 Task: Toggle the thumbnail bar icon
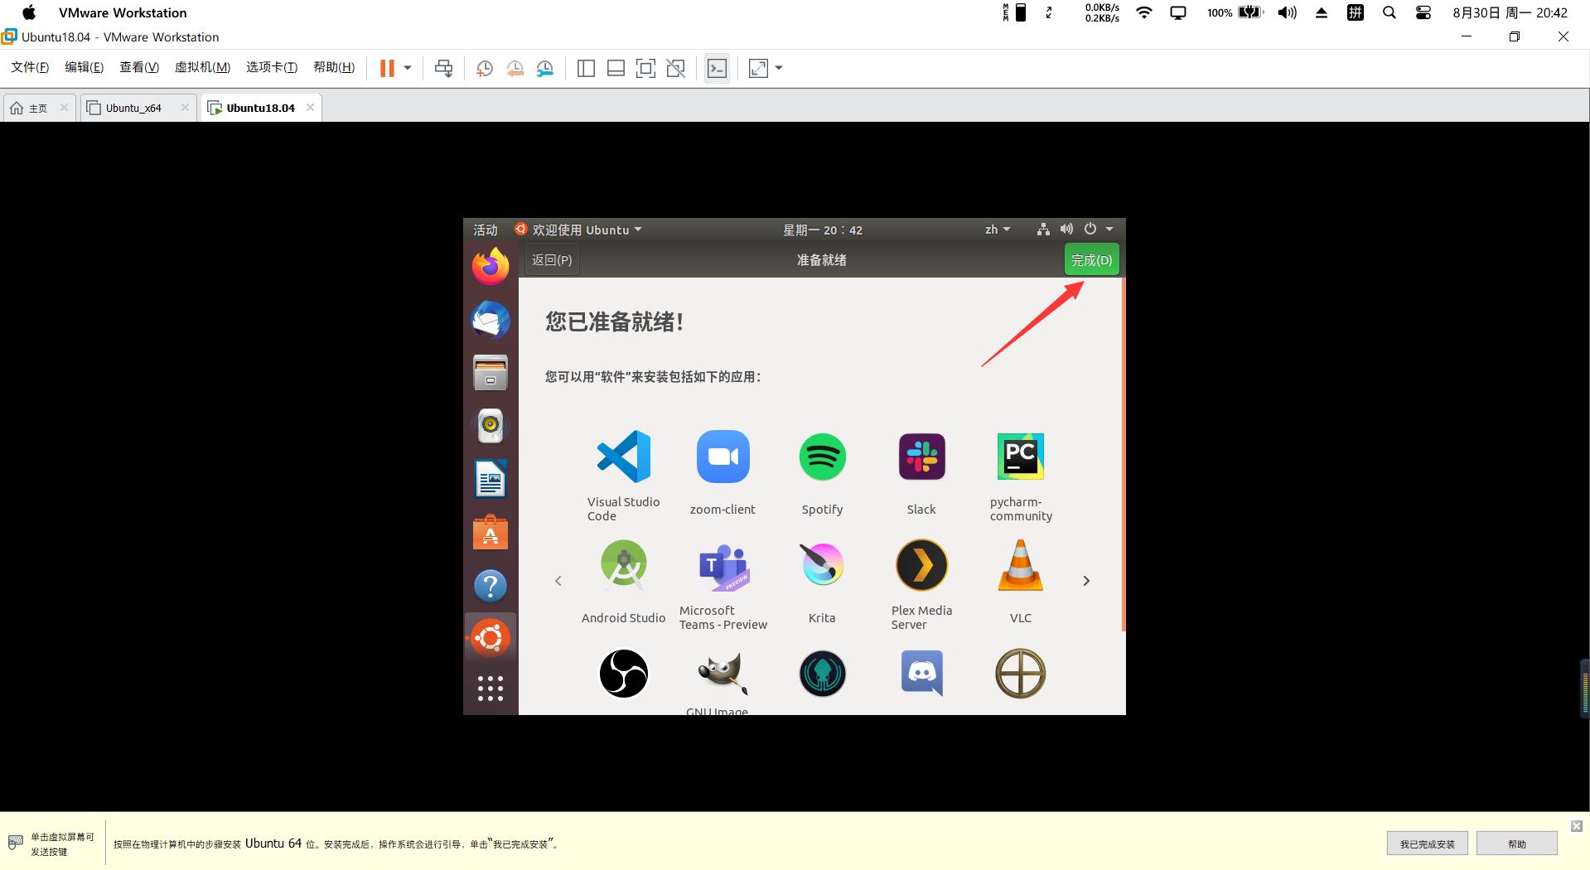(616, 68)
